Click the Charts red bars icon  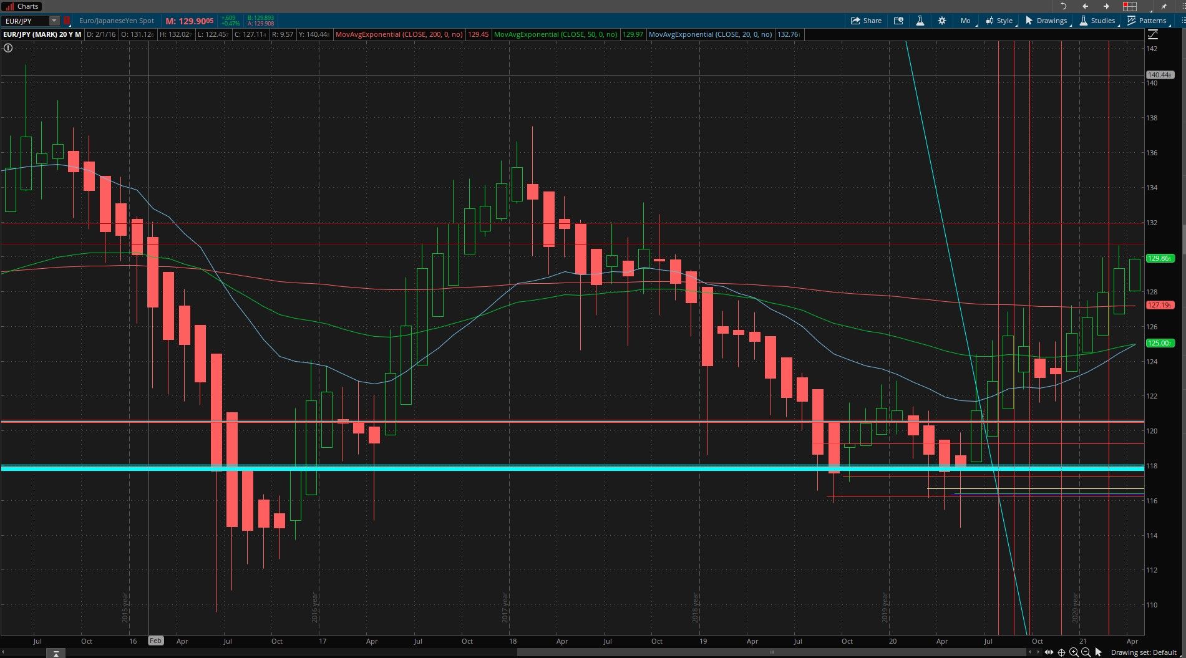(11, 6)
